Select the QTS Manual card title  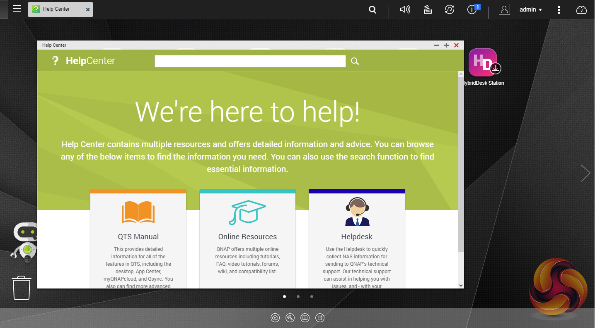(138, 237)
